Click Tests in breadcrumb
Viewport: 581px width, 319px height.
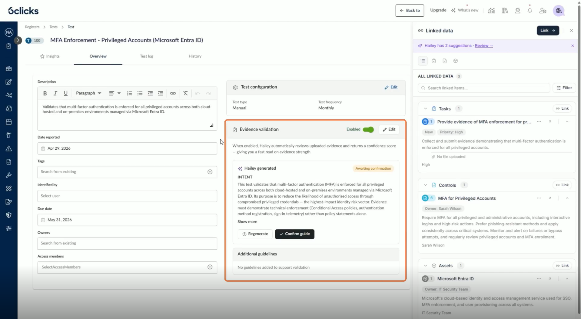click(53, 27)
